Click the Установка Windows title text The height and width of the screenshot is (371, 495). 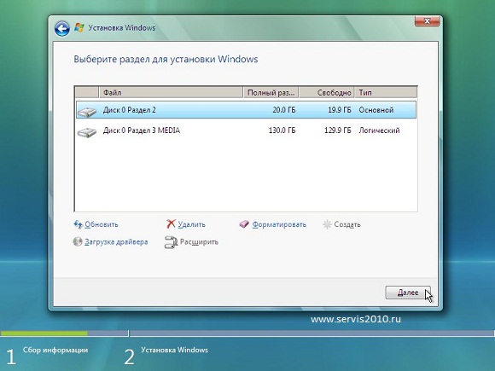point(121,28)
